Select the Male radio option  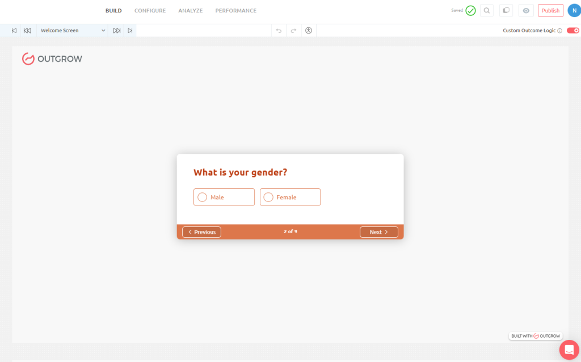203,197
